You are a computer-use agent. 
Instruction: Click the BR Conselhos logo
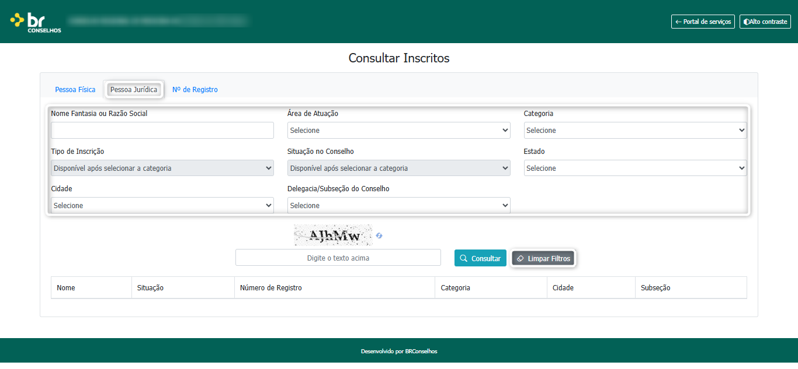(36, 22)
